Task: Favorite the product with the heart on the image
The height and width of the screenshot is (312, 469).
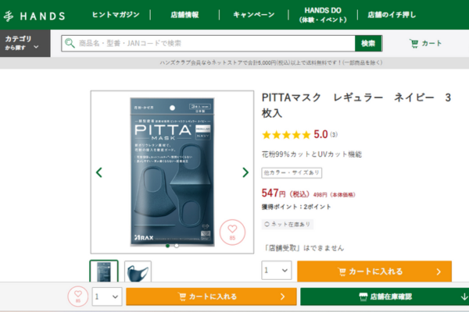Action: 232,232
